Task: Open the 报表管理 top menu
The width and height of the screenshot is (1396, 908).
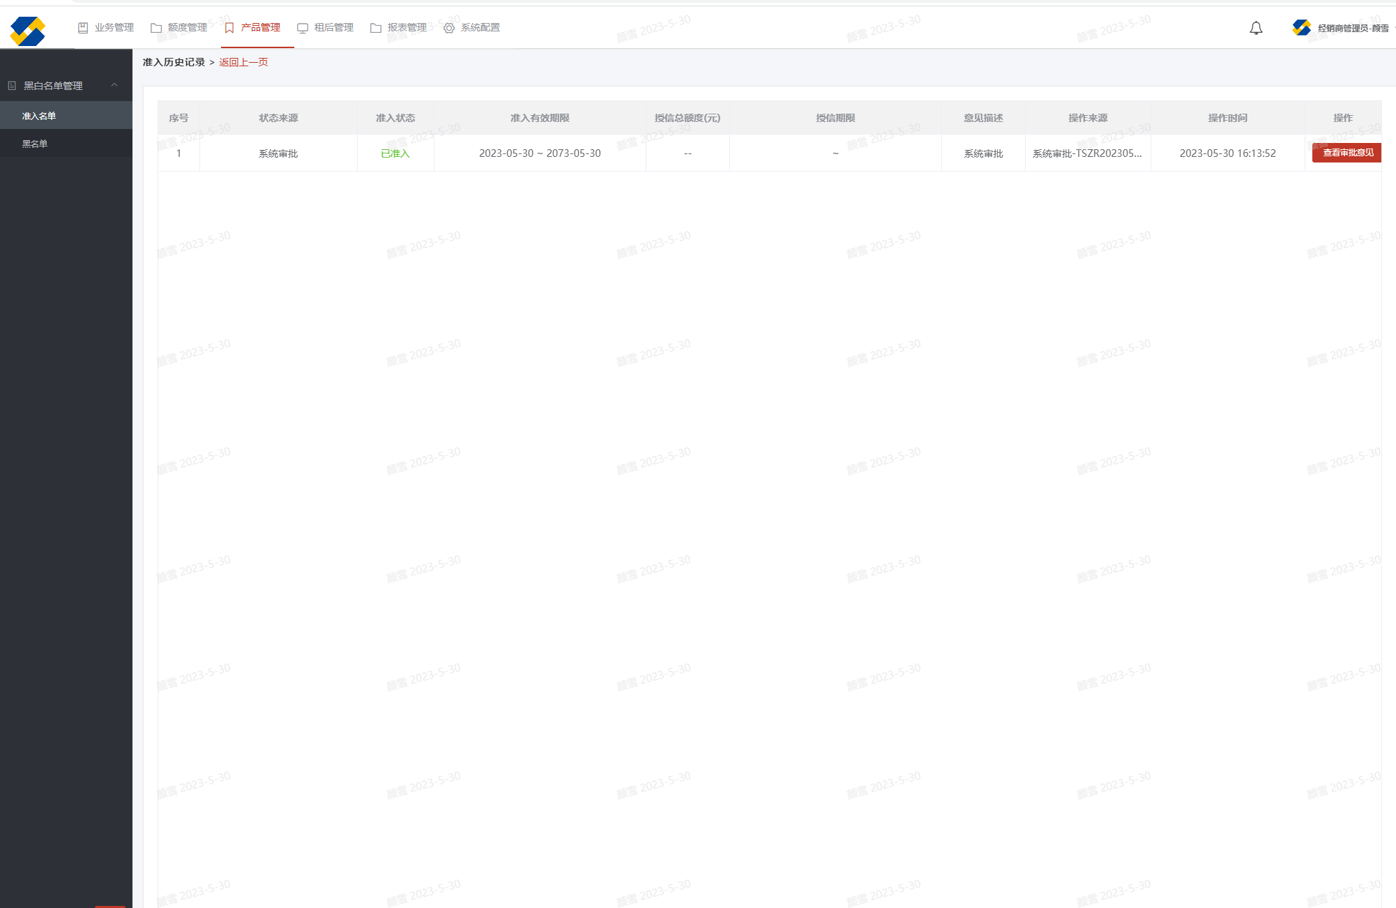Action: pos(407,28)
